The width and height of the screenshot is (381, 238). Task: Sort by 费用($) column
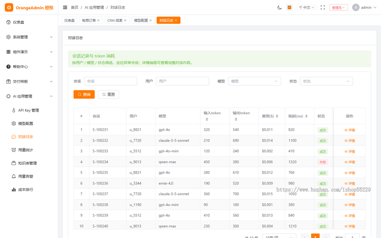coord(277,116)
